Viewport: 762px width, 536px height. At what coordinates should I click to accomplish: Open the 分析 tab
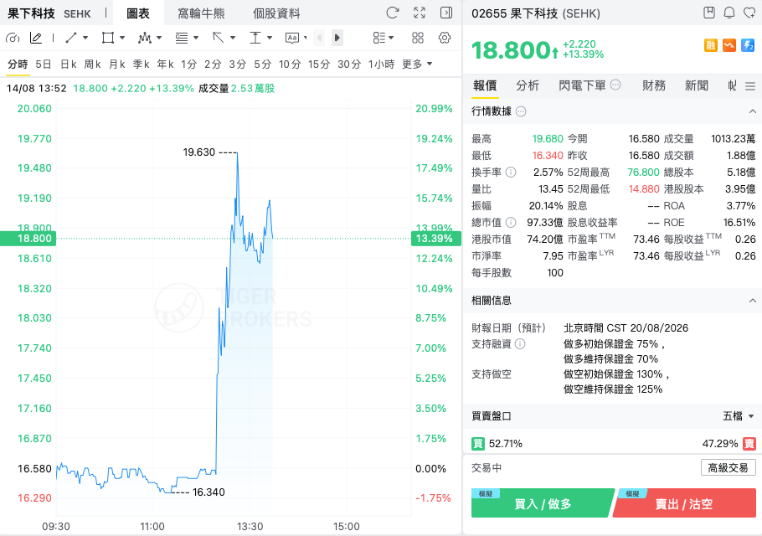click(528, 85)
